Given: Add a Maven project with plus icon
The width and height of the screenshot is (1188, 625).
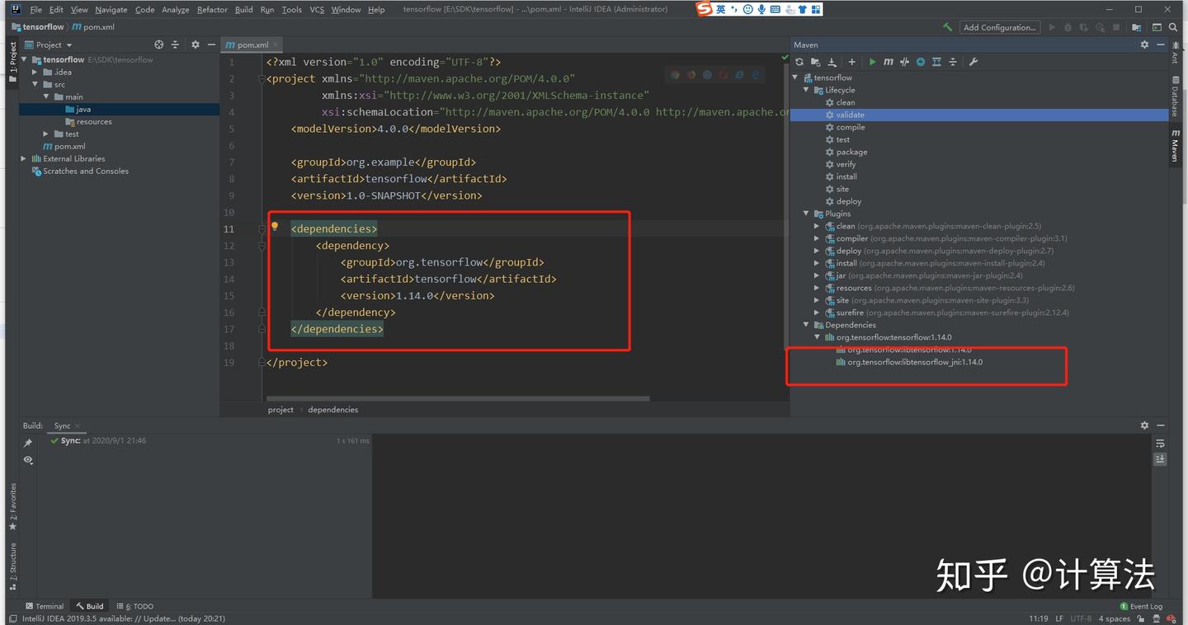Looking at the screenshot, I should tap(851, 62).
